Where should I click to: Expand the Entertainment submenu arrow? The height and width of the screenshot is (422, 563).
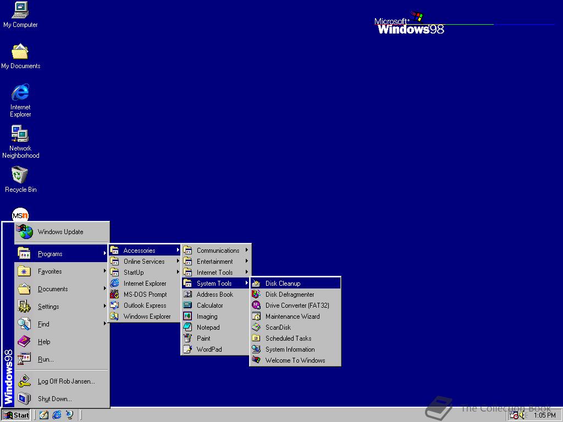(247, 261)
